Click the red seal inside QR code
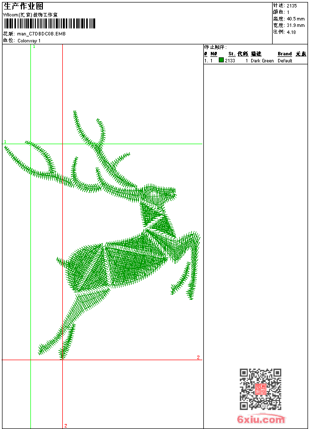The image size is (309, 429). (260, 389)
